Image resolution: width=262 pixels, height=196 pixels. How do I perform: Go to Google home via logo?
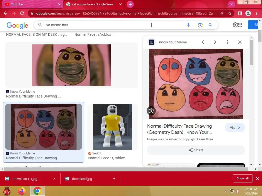17,25
